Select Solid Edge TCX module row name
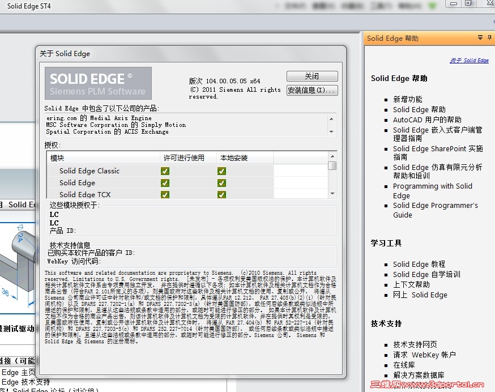The width and height of the screenshot is (495, 392). tap(85, 194)
